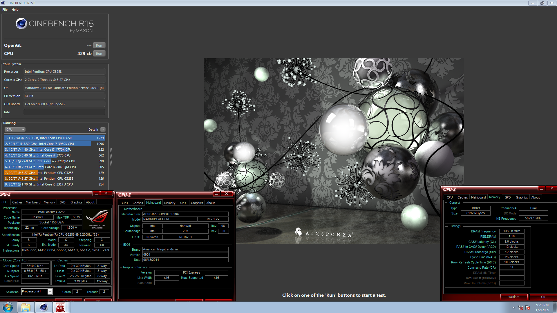Screen dimensions: 557x313
Task: Run the OpenGL benchmark test
Action: (99, 46)
